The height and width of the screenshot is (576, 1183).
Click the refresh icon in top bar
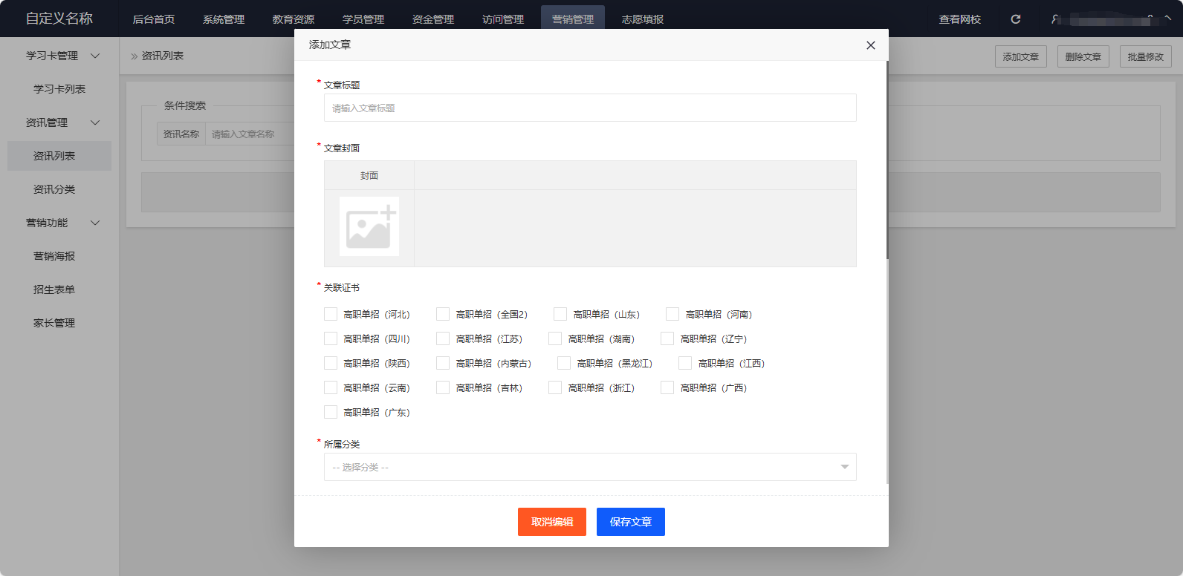coord(1016,19)
